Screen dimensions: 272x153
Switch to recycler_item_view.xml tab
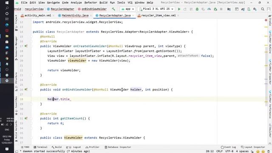159,15
